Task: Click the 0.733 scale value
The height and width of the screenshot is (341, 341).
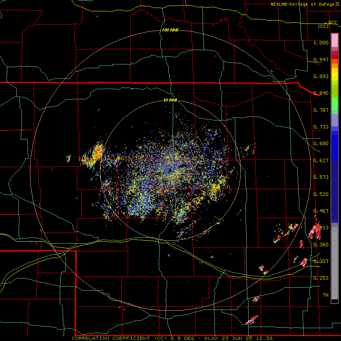Action: 321,127
